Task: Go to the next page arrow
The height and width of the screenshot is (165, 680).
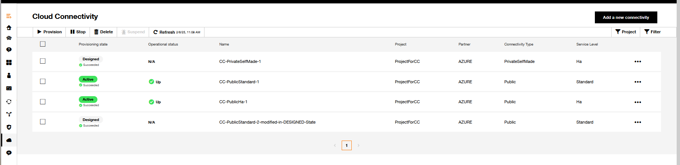Action: coord(358,145)
